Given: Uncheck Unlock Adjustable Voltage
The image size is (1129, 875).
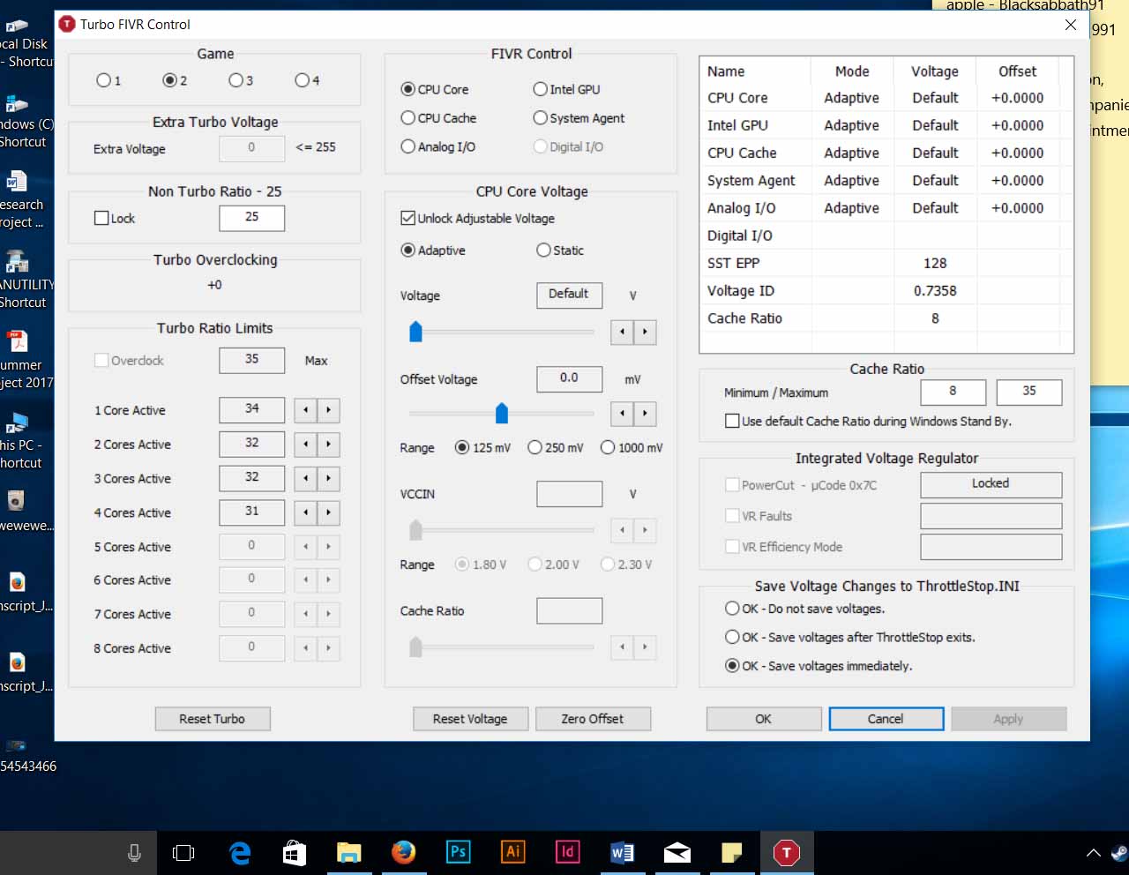Looking at the screenshot, I should coord(408,218).
